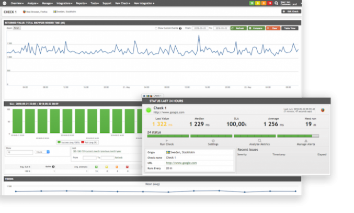
Task: Open the Reports menu
Action: point(81,3)
